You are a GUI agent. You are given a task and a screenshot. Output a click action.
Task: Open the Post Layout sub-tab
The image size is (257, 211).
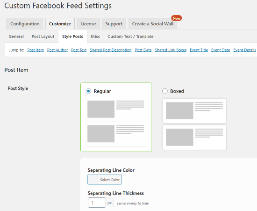click(x=43, y=36)
